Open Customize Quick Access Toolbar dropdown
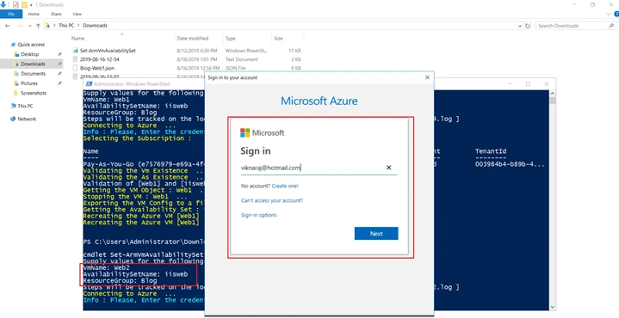 [x=31, y=5]
